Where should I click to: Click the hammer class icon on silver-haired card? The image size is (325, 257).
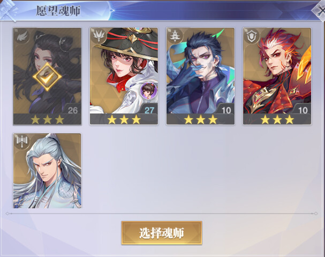[22, 141]
